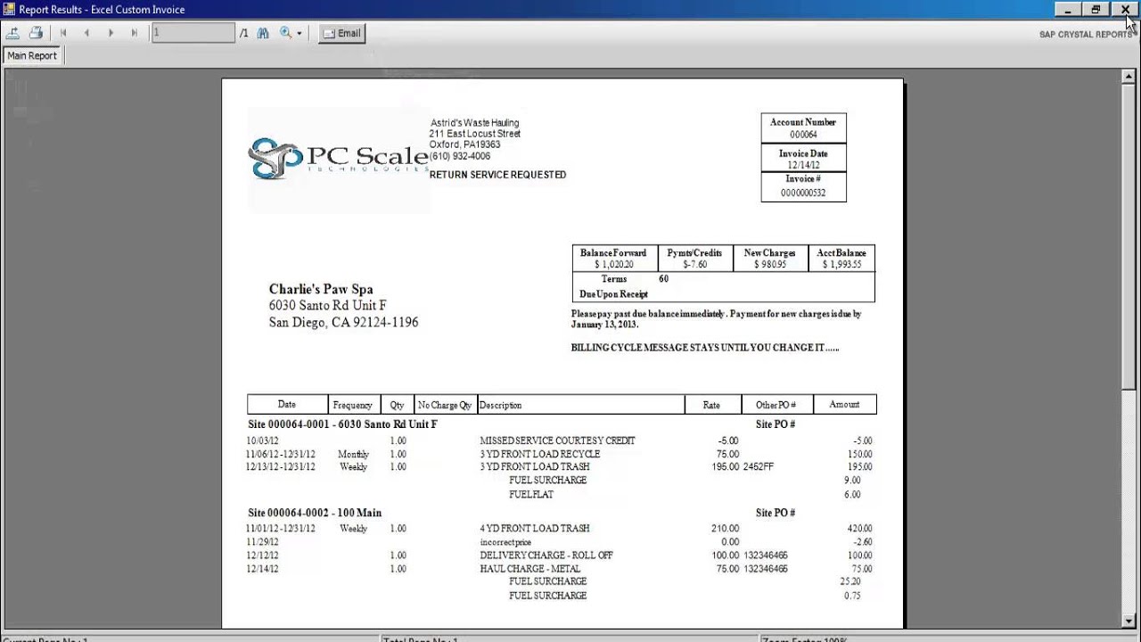Viewport: 1141px width, 642px height.
Task: Click "3 YD FRONT LOAD TRASH" line item
Action: pos(534,466)
